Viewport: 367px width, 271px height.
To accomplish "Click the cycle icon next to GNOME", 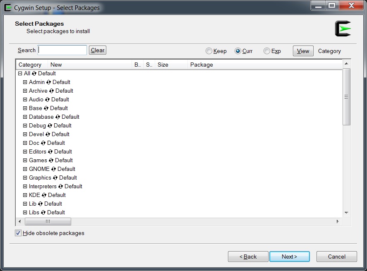I will tap(54, 169).
